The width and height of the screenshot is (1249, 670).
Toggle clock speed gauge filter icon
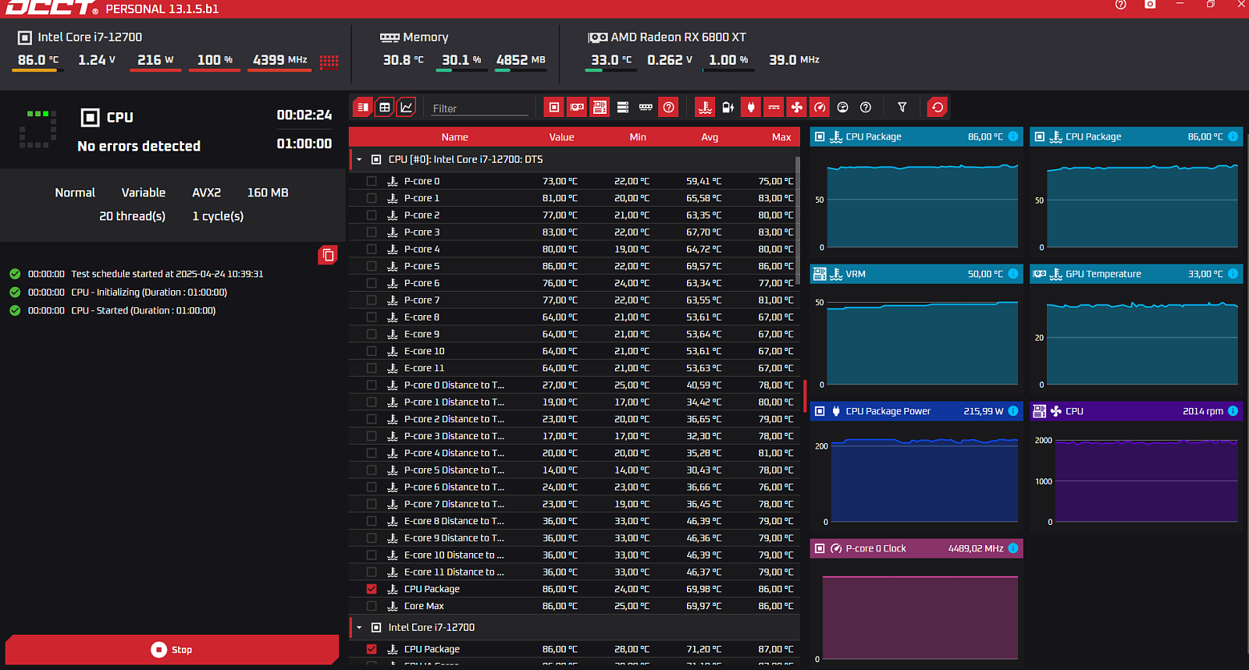point(820,107)
